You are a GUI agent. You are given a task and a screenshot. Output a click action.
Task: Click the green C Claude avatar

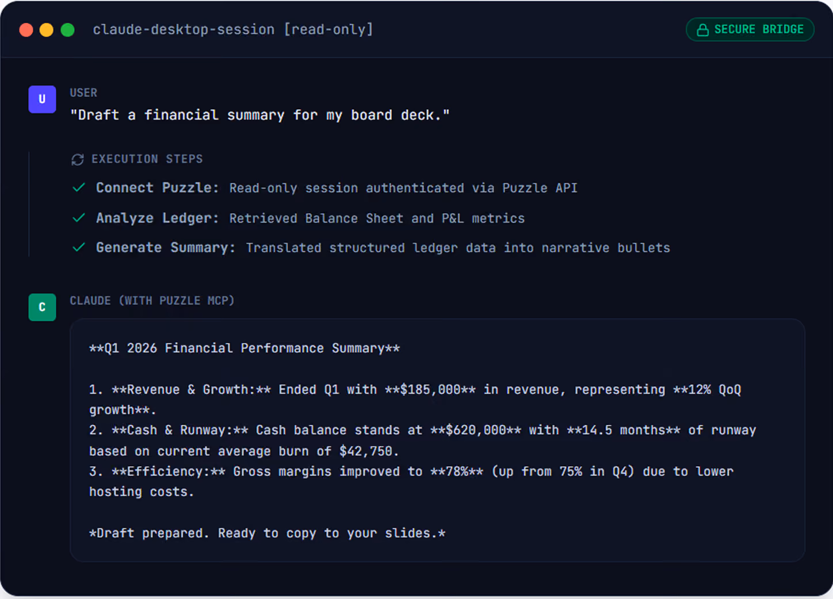[x=42, y=307]
